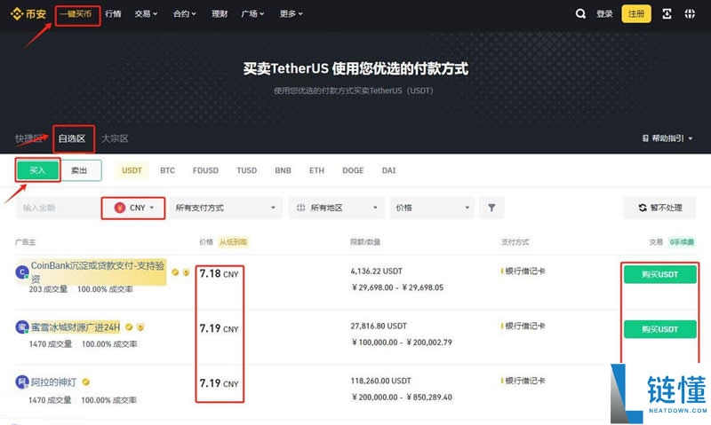Click the 从低到高 price sort tag

point(234,242)
